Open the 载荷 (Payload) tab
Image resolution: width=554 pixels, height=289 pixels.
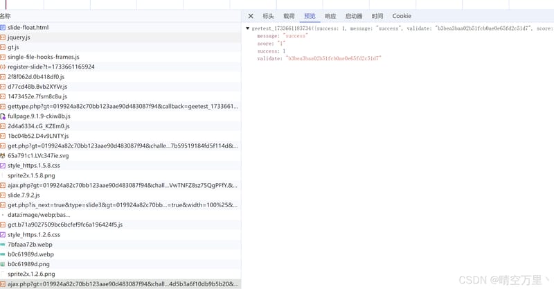coord(289,16)
